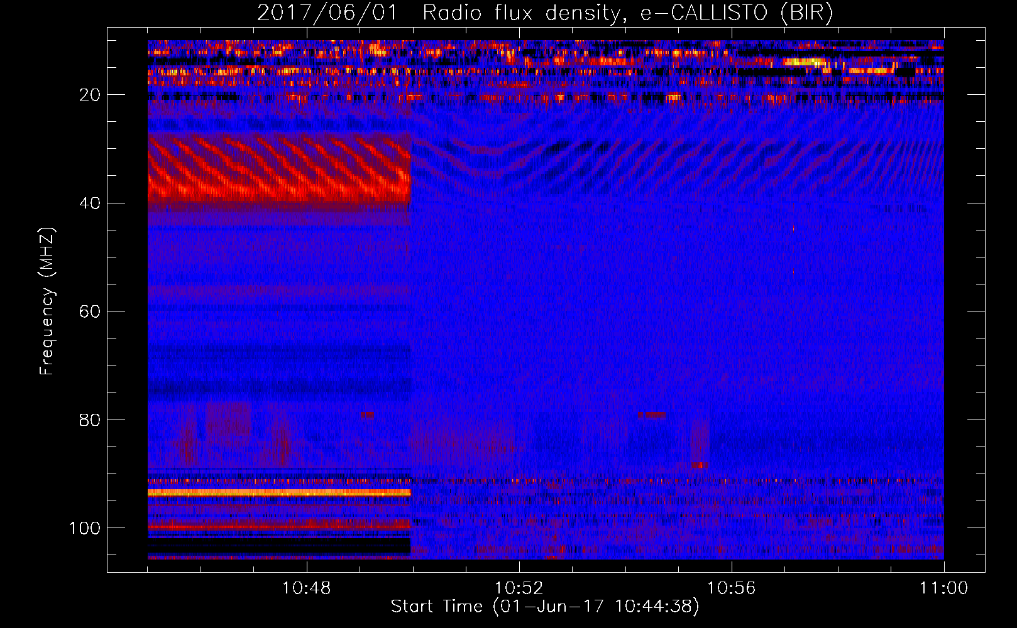Screen dimensions: 1017x628
Task: Click the red striped burst region near 35 MHz
Action: coord(279,168)
